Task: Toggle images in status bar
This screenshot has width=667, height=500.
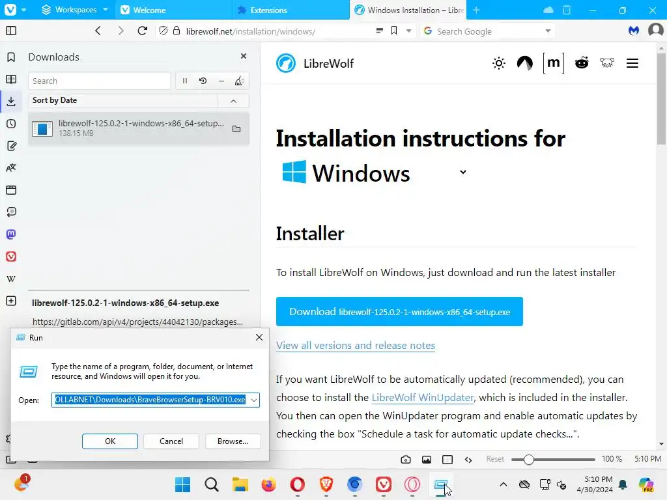Action: coord(427,460)
